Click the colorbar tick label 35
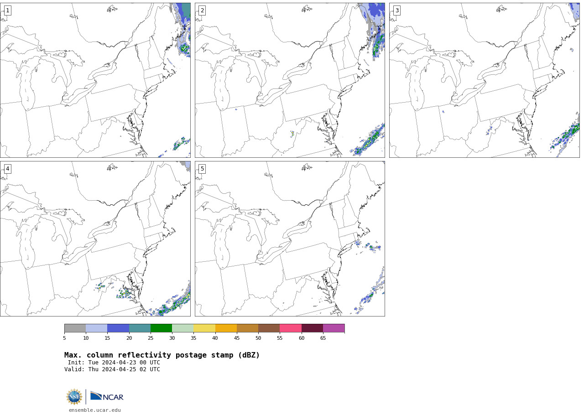Viewport: 584px width, 415px height. click(x=193, y=338)
